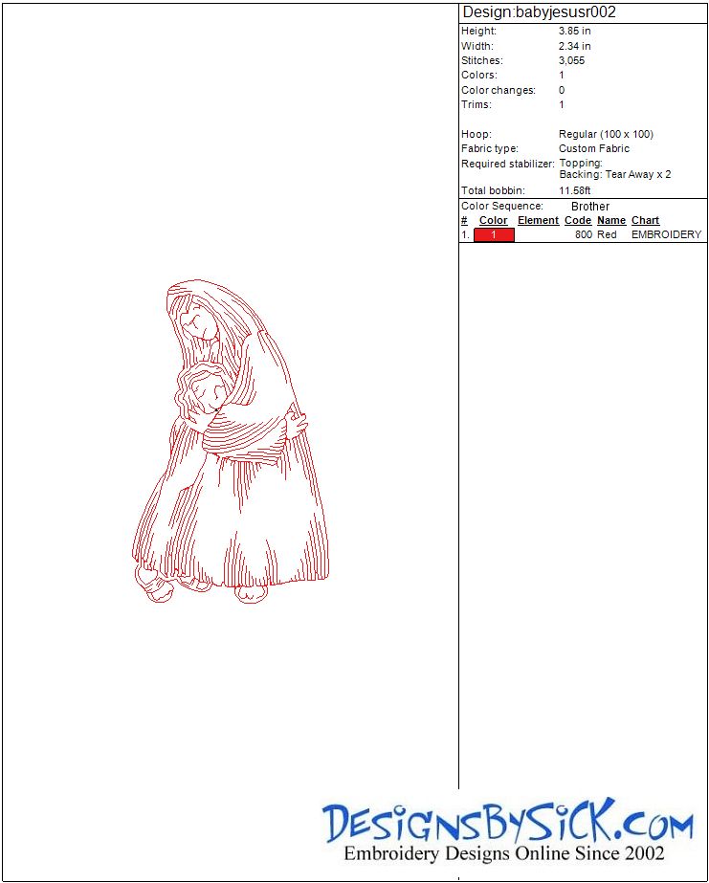Click the '#' column header
The image size is (709, 883).
click(x=465, y=220)
